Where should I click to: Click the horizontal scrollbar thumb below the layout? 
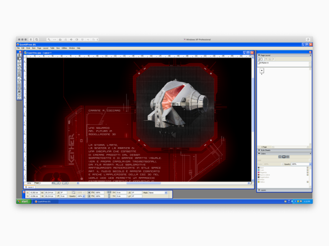(x=144, y=183)
